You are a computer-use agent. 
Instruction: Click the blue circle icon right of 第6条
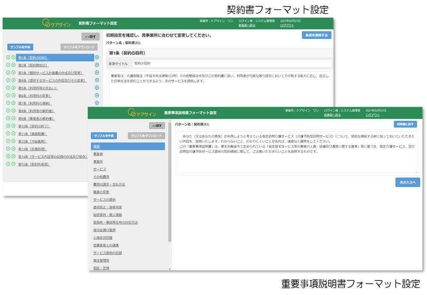point(97,96)
